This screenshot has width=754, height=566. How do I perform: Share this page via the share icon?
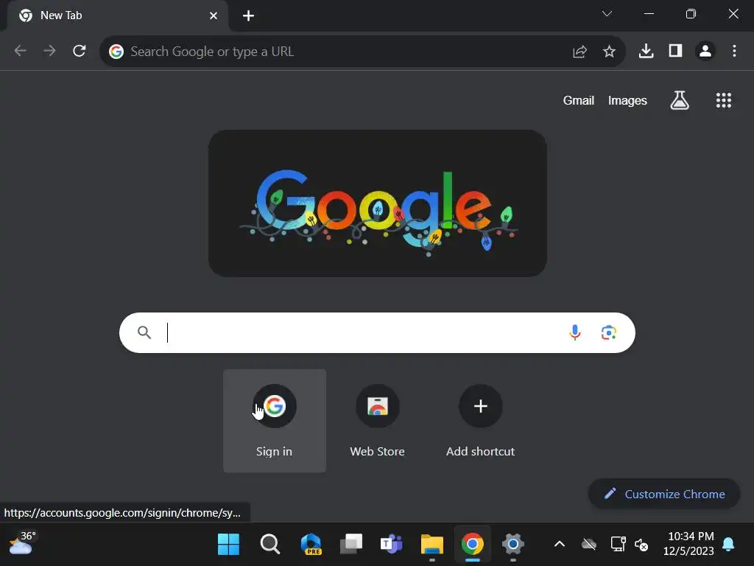580,52
